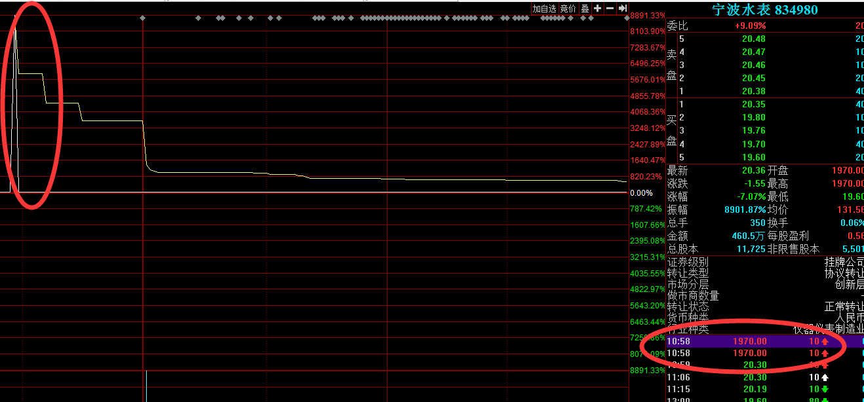Click the 8103.90% axis label
864x402 pixels.
[x=647, y=31]
